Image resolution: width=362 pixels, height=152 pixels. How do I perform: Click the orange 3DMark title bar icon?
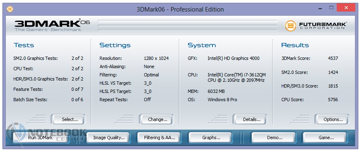(10, 9)
